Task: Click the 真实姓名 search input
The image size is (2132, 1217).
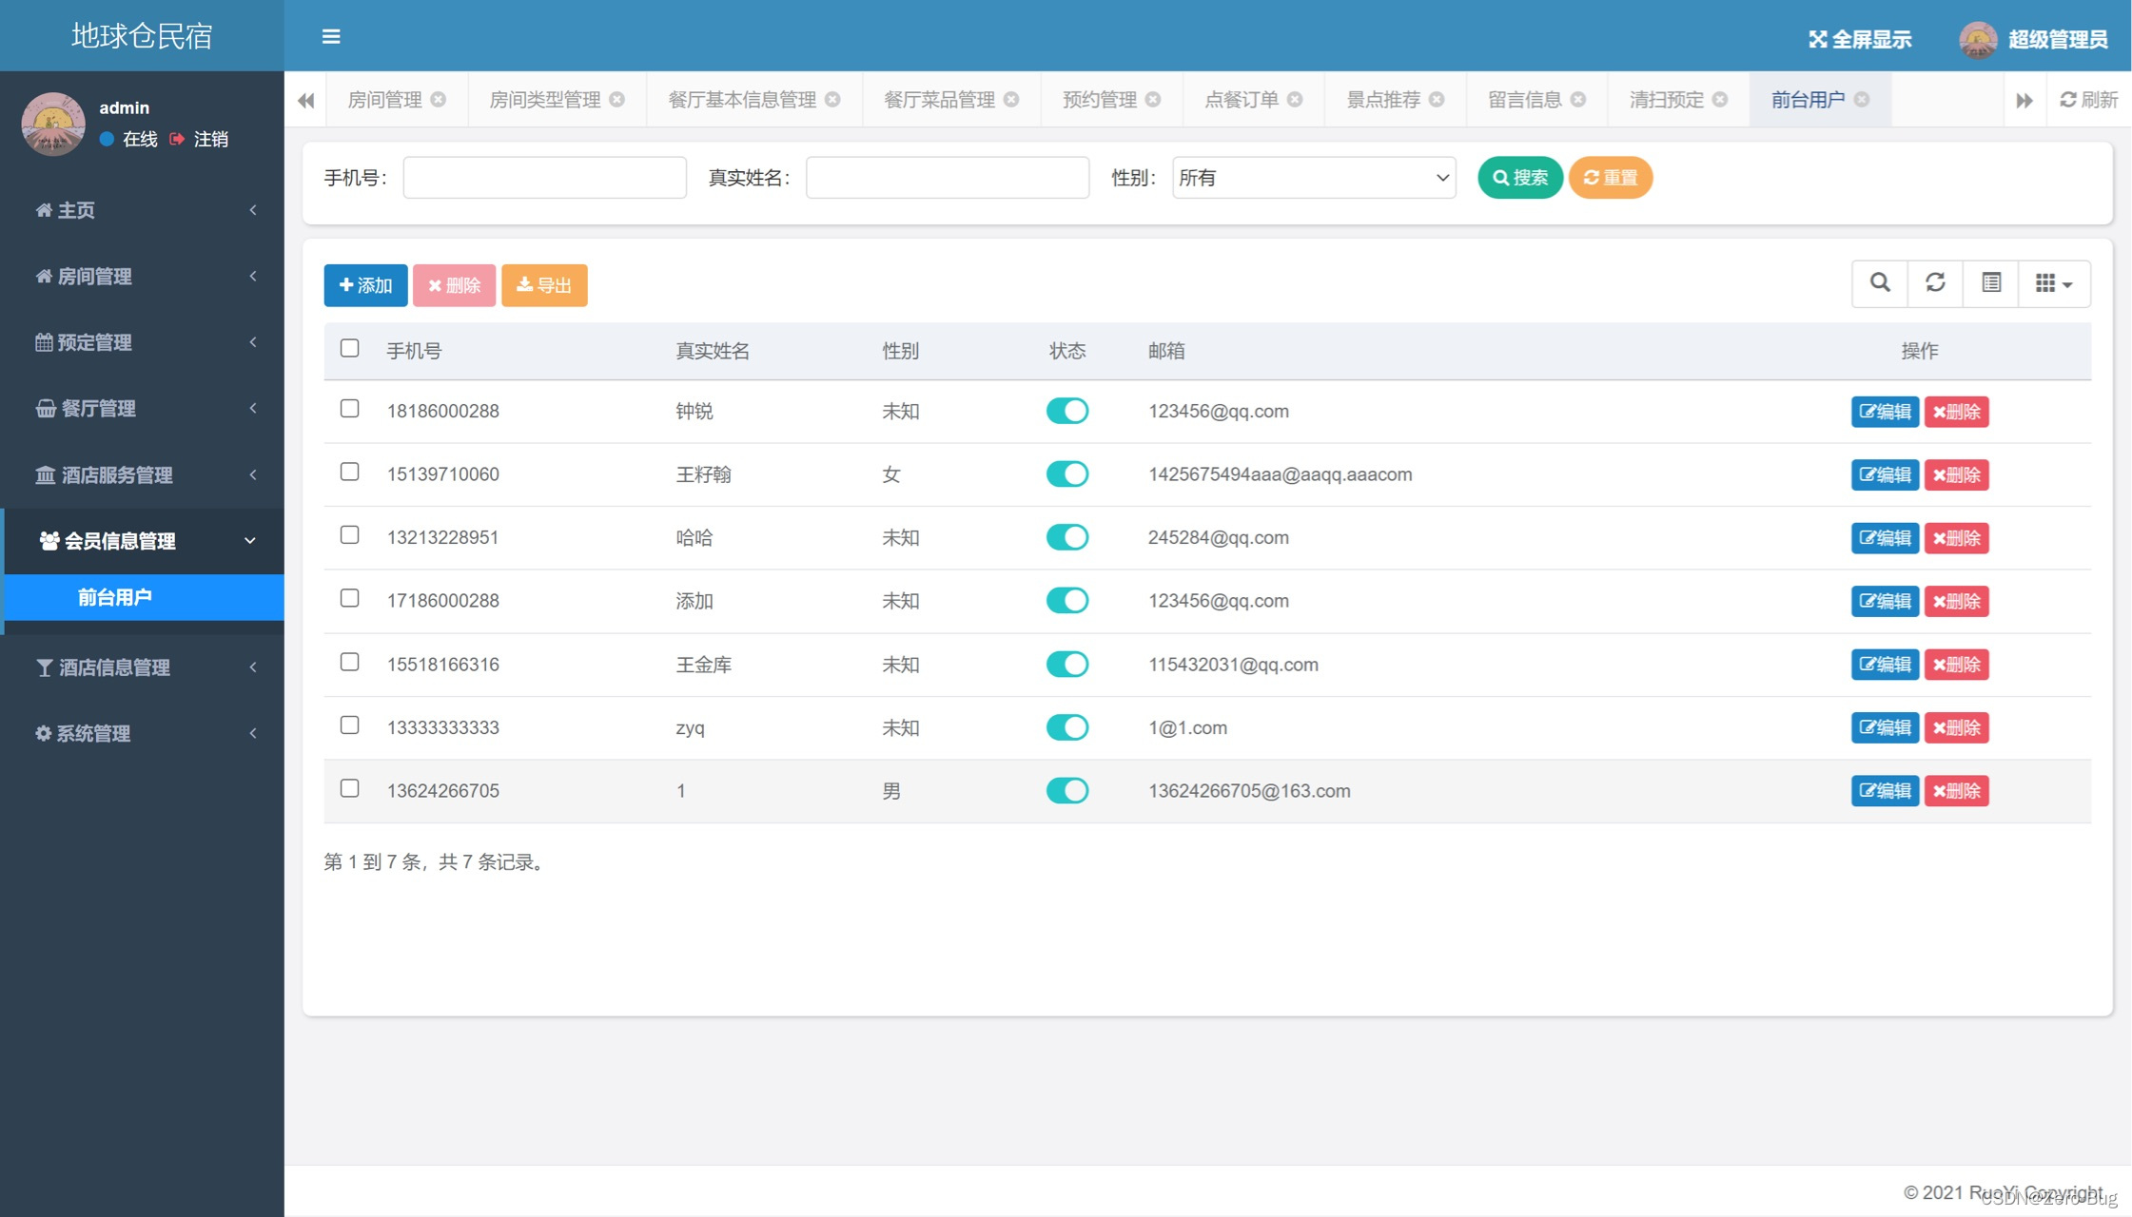Action: (x=947, y=178)
